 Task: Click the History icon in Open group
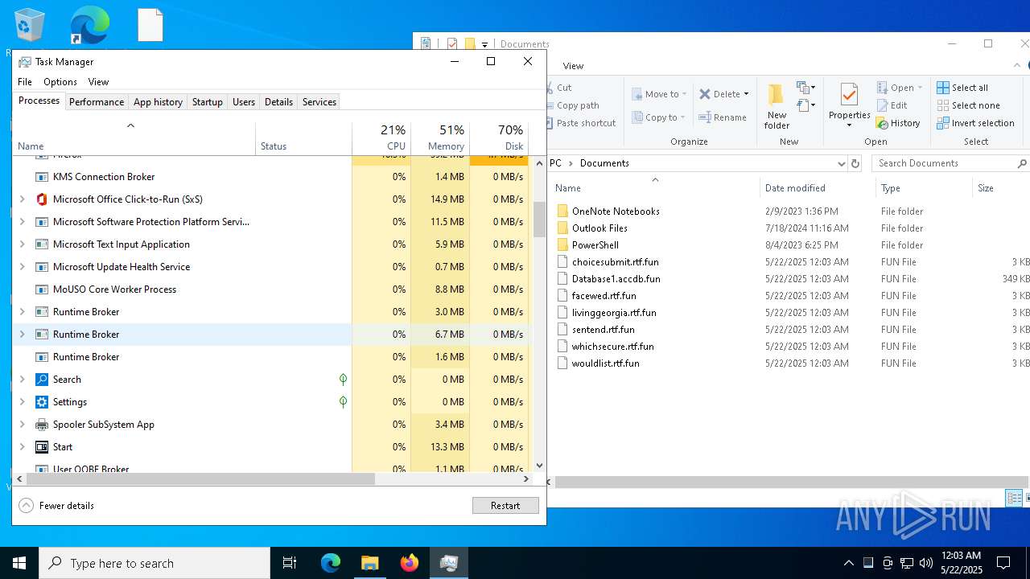point(882,123)
